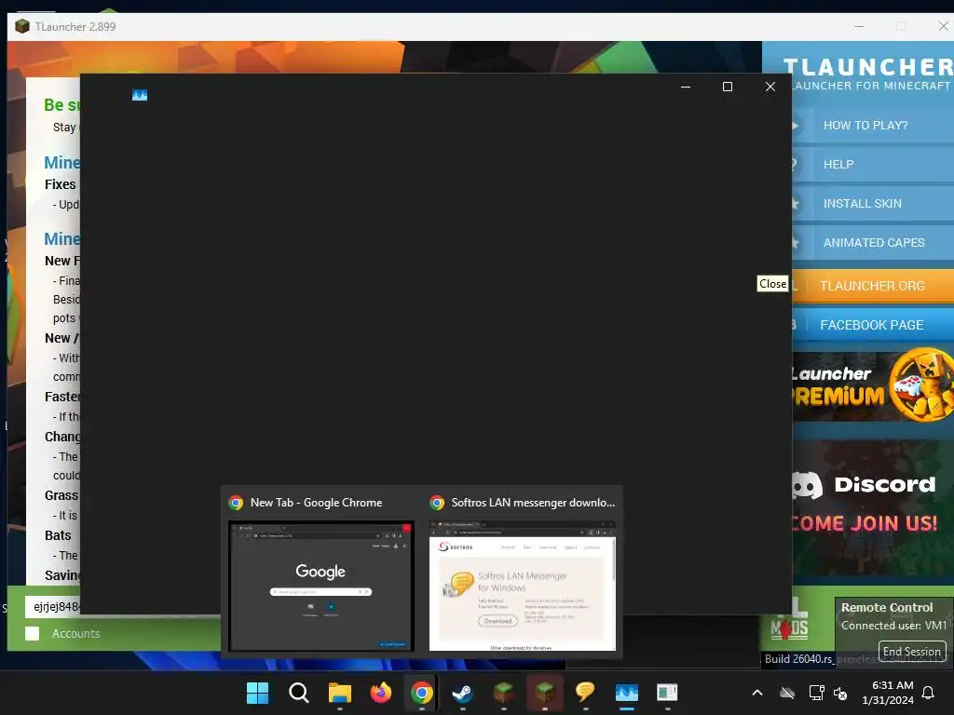Click the blue wave app taskbar icon
This screenshot has width=954, height=715.
pyautogui.click(x=627, y=693)
